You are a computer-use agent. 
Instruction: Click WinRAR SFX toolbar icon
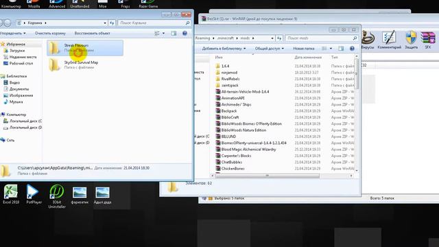(428, 40)
